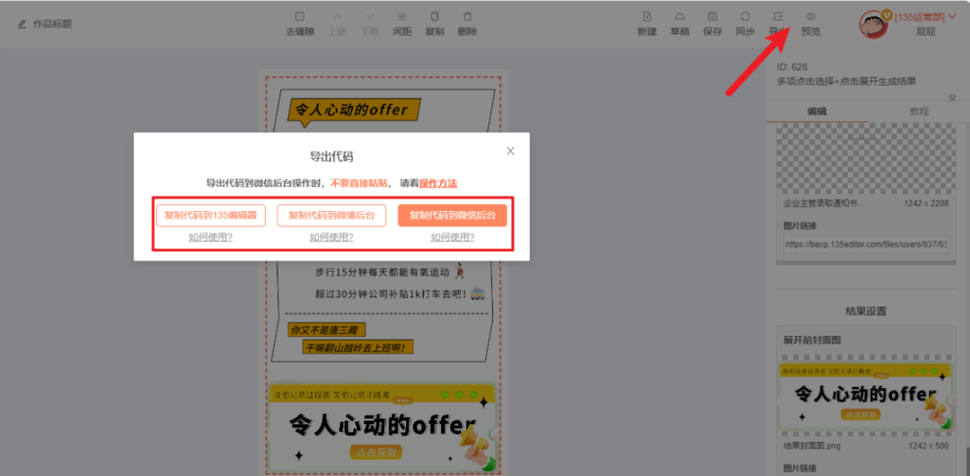Screen dimensions: 970x476
Task: Open 如何使用? under 微博后台 button
Action: [331, 236]
